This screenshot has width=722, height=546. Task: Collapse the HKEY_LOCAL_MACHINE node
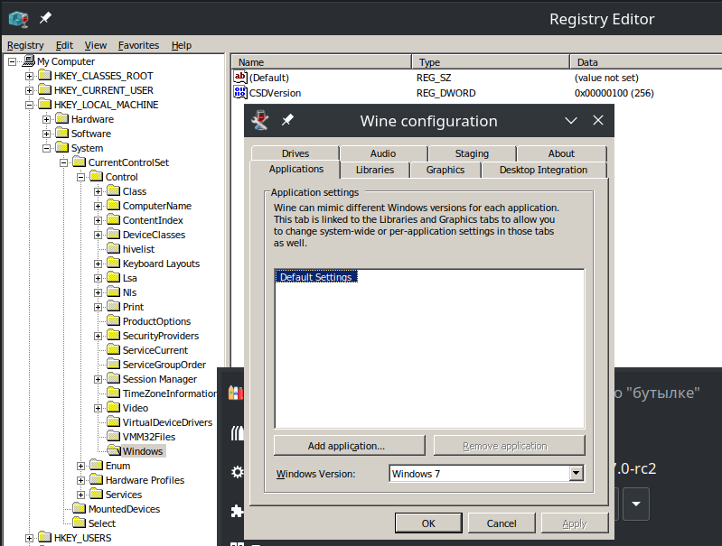click(x=29, y=105)
